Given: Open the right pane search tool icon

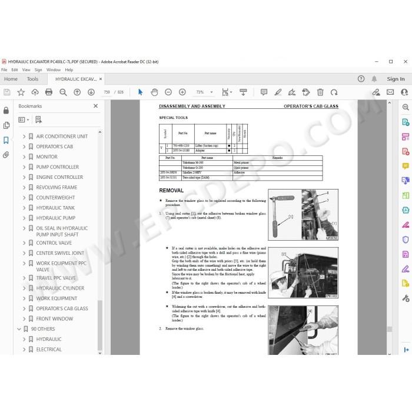Looking at the screenshot, I should (x=406, y=107).
